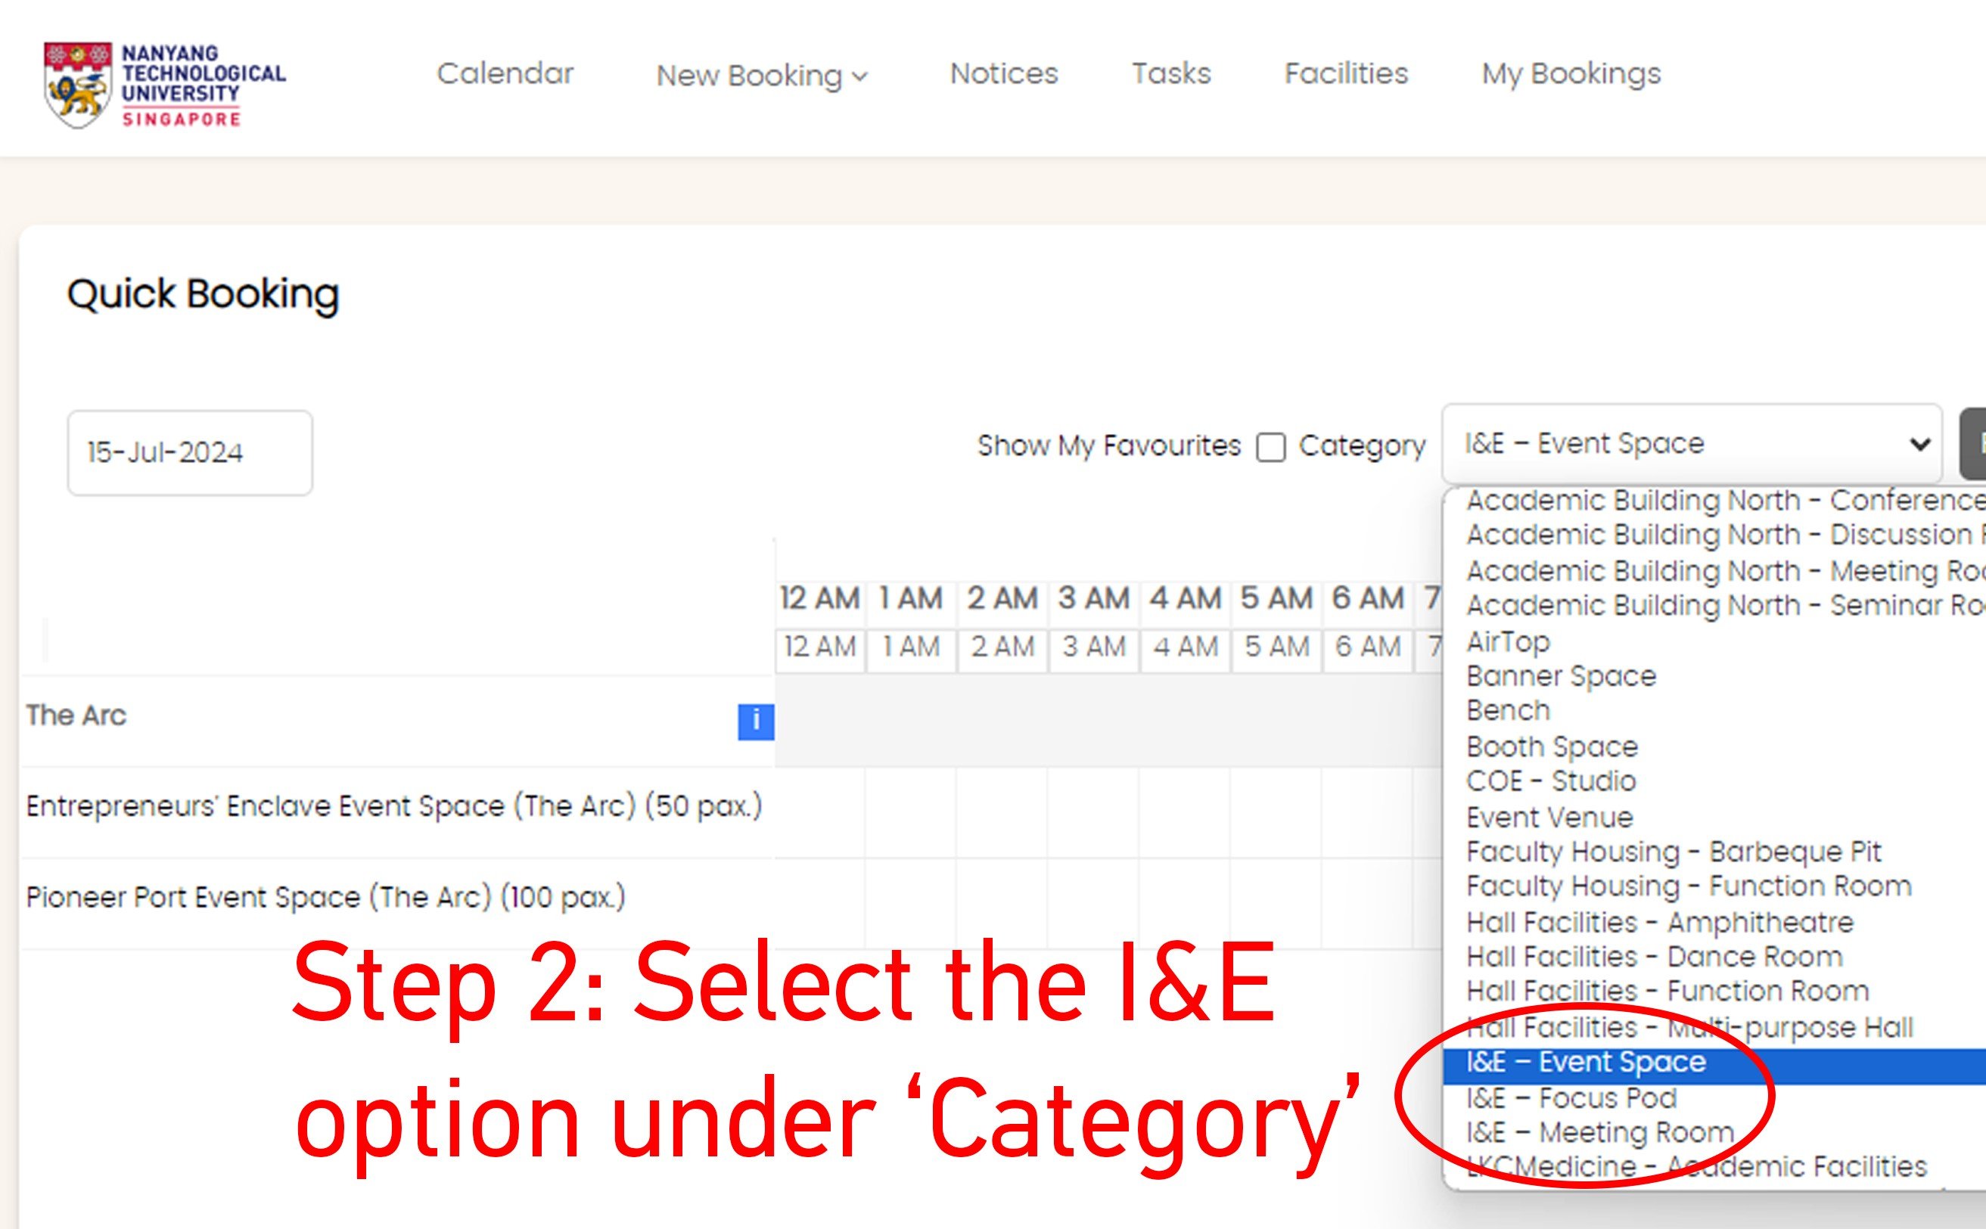Select I&E – Focus Pod option

coord(1571,1098)
